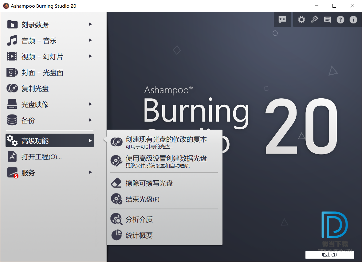The image size is (362, 262).
Task: Close the Ashampoo Burning Studio window
Action: (x=352, y=6)
